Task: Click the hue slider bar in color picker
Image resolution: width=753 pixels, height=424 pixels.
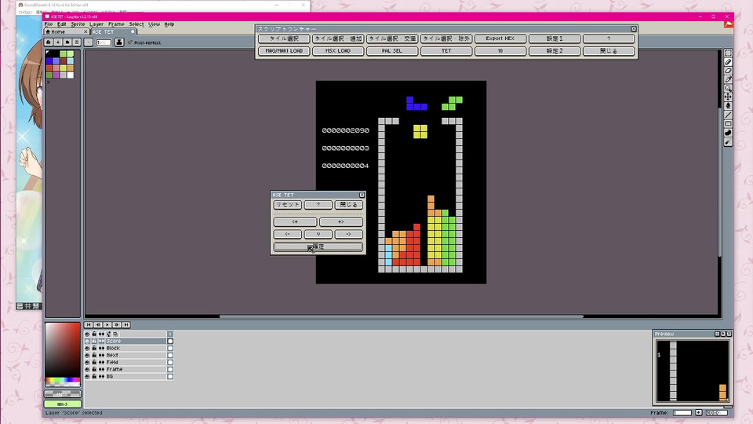Action: click(63, 380)
